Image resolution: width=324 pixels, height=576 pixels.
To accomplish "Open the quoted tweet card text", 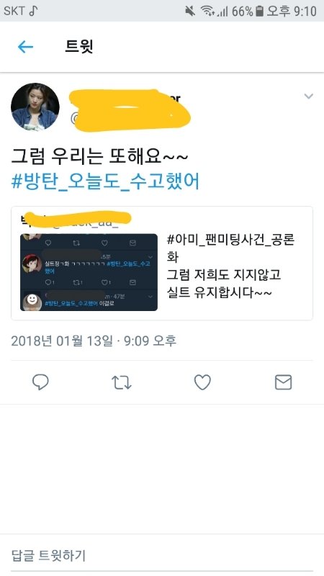I will click(x=230, y=267).
